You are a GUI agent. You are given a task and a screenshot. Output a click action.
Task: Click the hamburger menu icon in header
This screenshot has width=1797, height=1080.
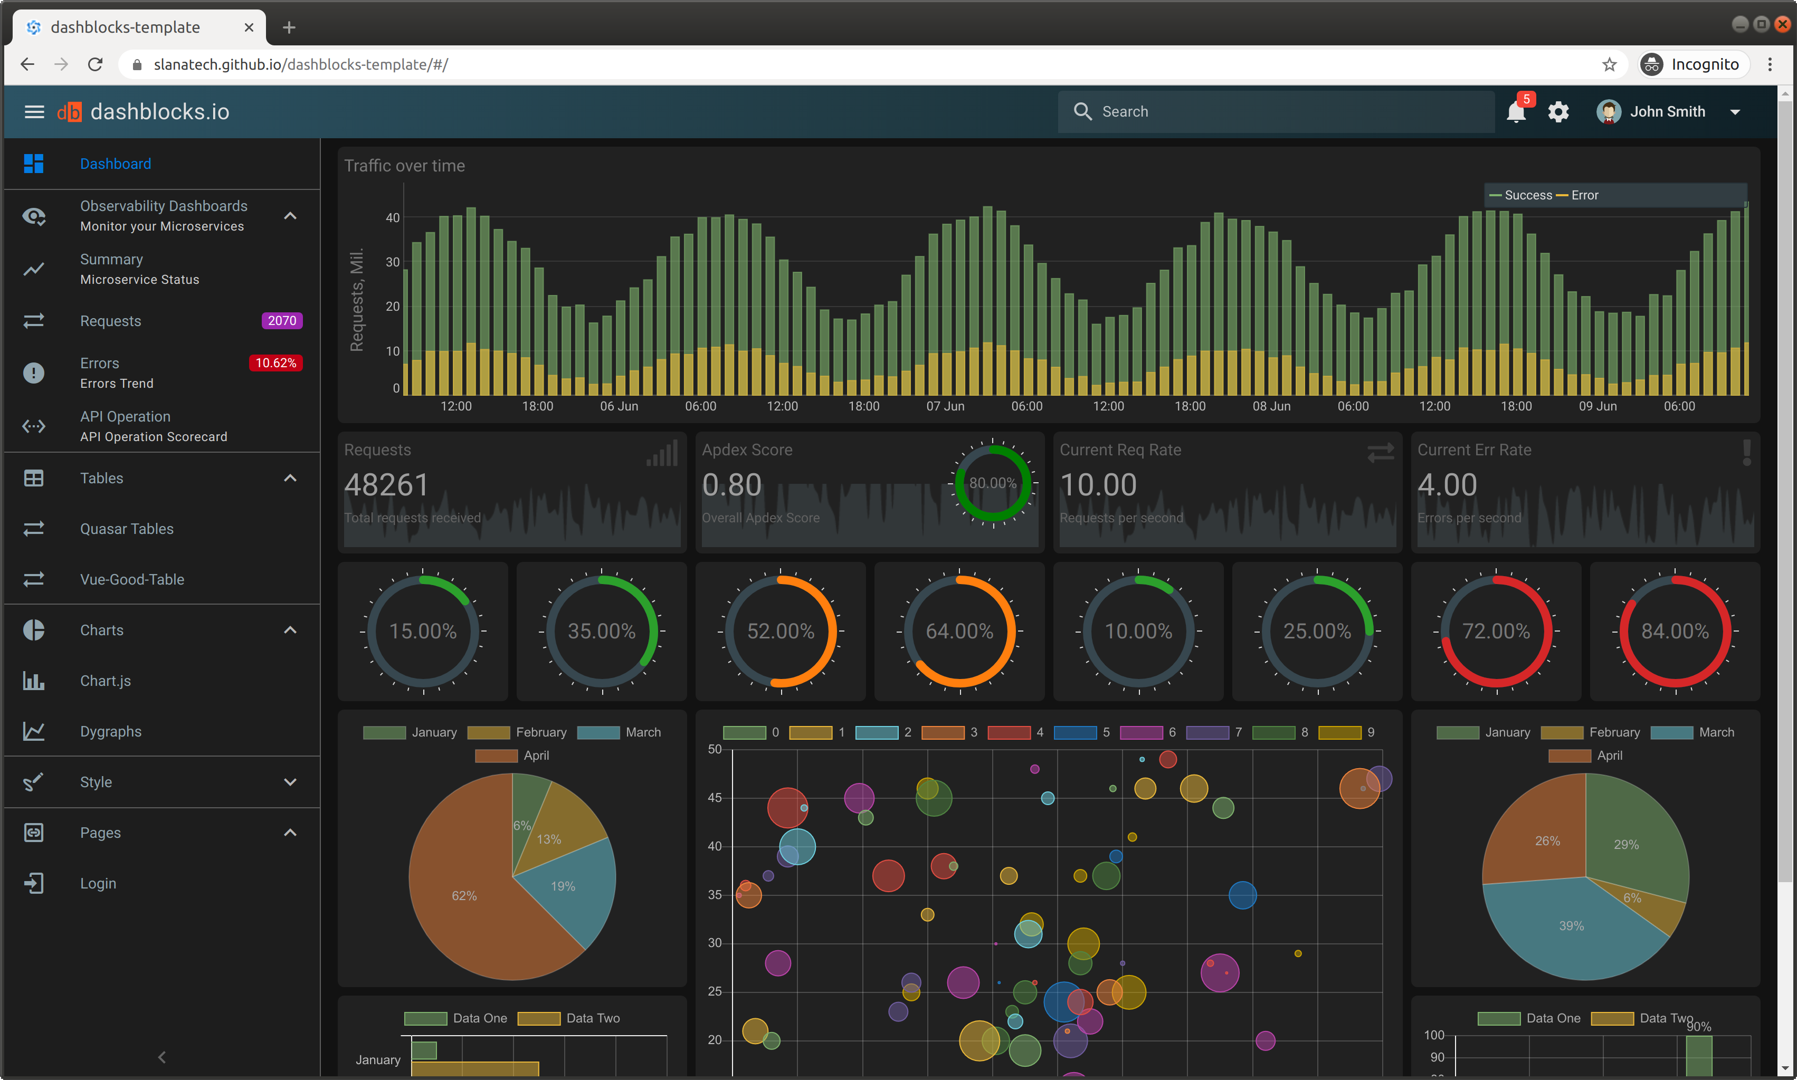[34, 111]
